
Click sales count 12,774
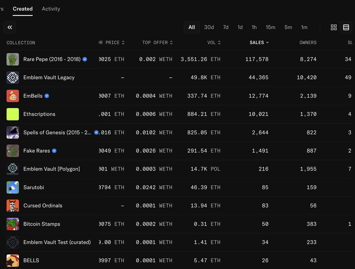259,96
